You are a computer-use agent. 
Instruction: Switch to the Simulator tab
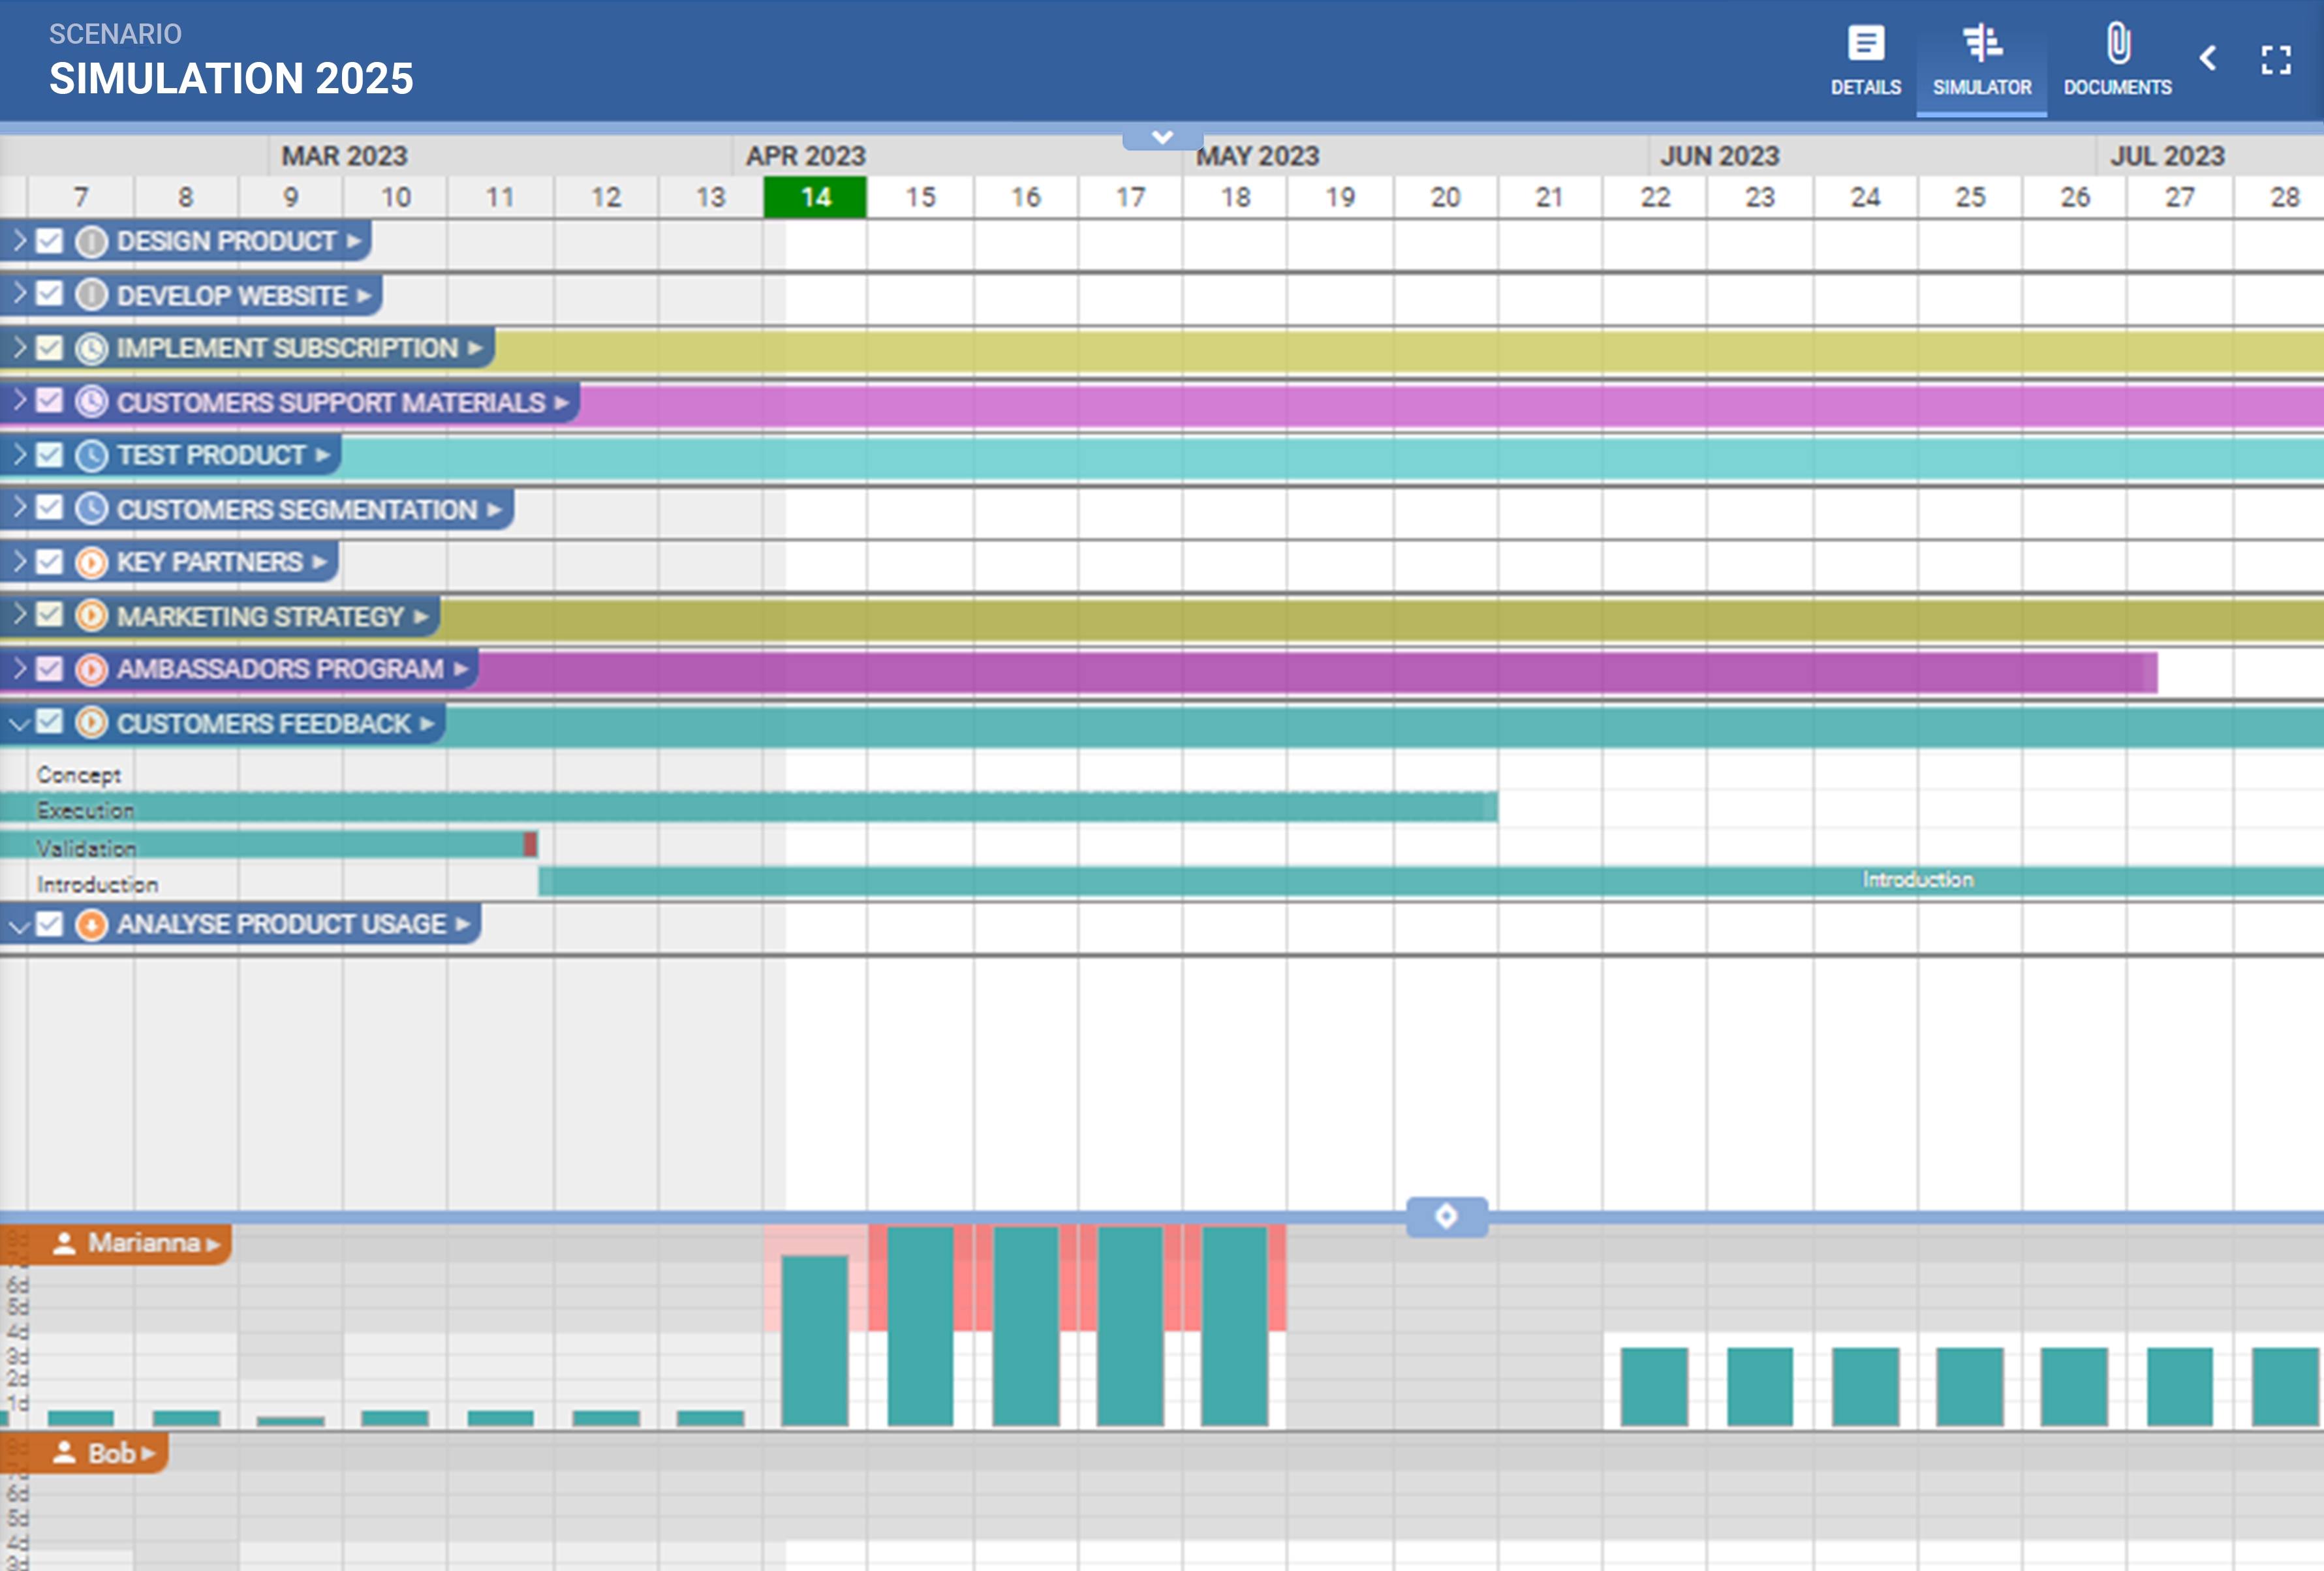pyautogui.click(x=1981, y=60)
